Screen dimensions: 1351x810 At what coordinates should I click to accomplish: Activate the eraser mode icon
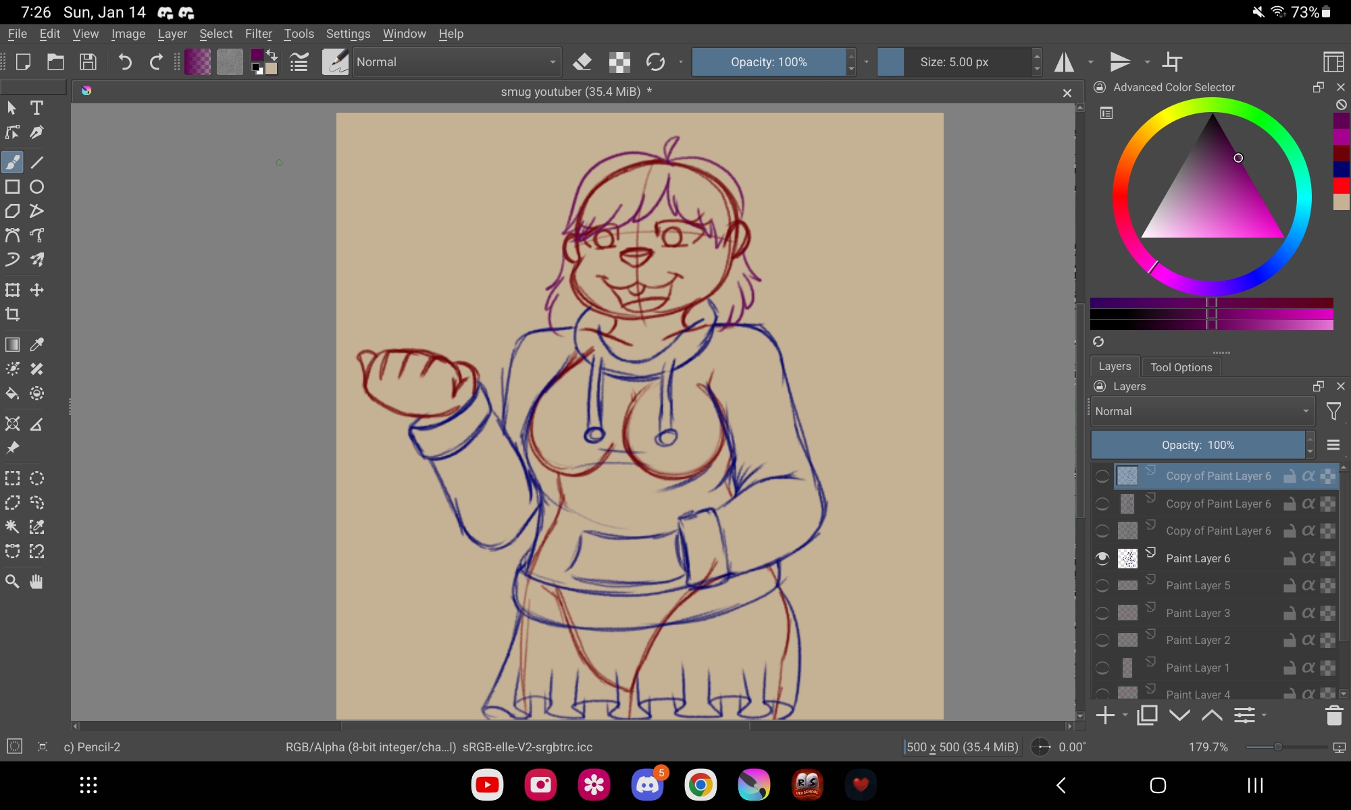click(x=582, y=62)
